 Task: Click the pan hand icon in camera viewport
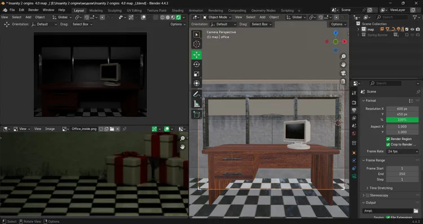343,65
